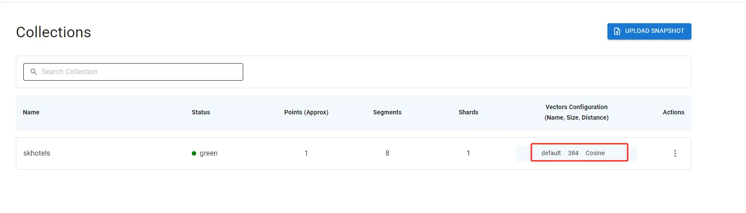Open the three-dot actions menu for skhotels
The width and height of the screenshot is (746, 213).
(675, 153)
